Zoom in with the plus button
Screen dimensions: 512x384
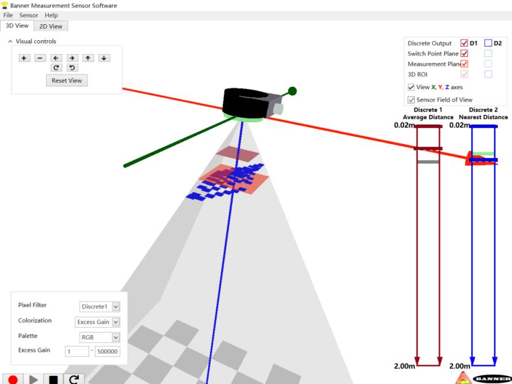pos(24,58)
